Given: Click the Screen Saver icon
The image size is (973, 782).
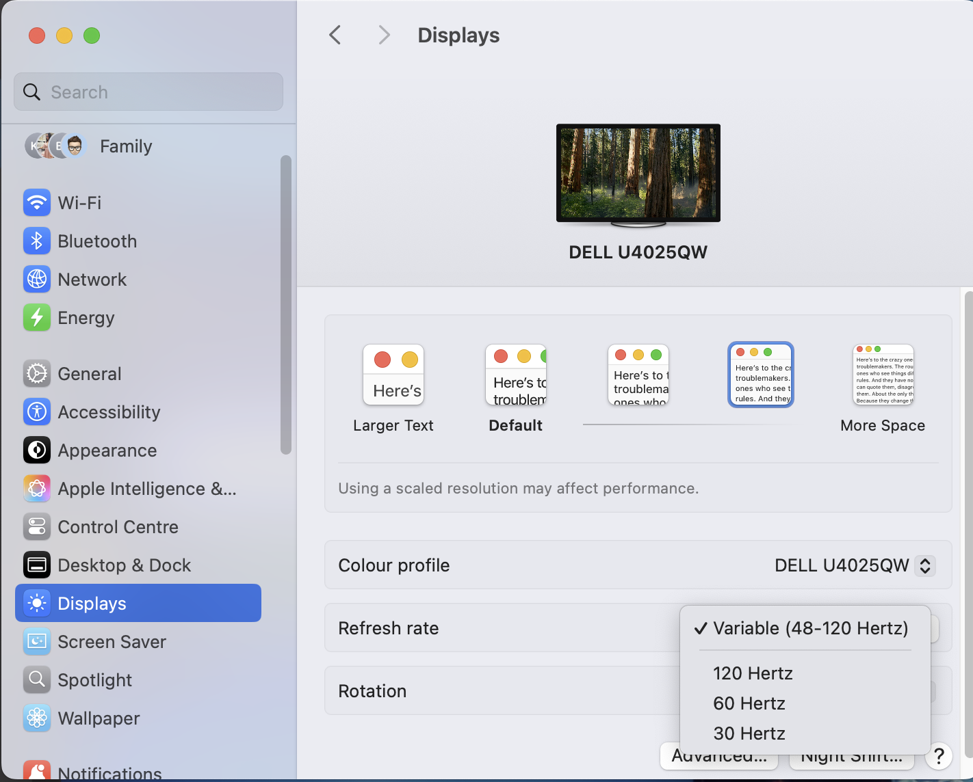Looking at the screenshot, I should 37,641.
